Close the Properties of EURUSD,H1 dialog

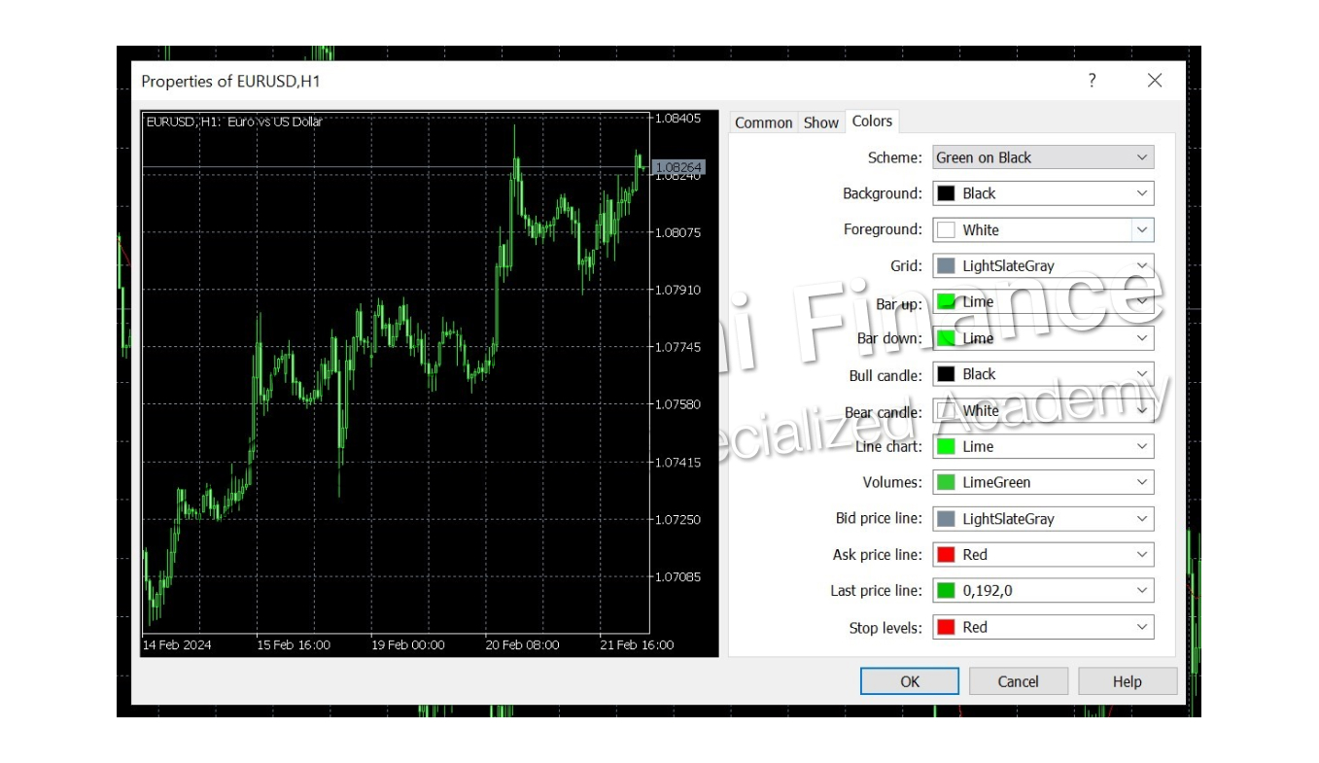[1154, 81]
